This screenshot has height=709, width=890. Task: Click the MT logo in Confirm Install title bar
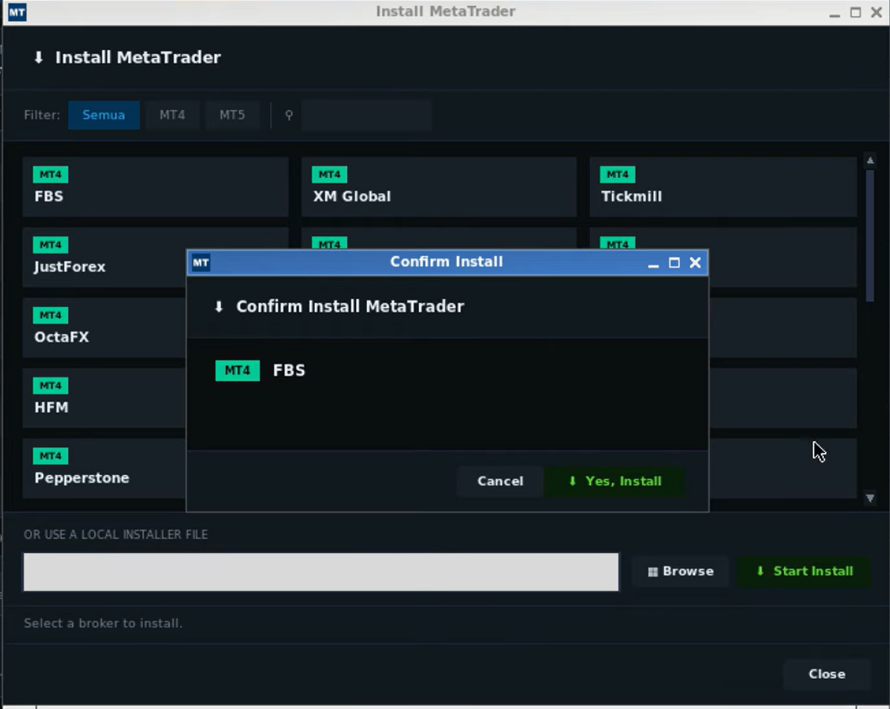click(x=200, y=262)
